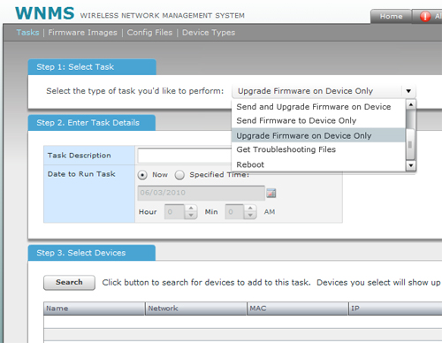Click dropdown list scroll down arrow

pos(411,165)
